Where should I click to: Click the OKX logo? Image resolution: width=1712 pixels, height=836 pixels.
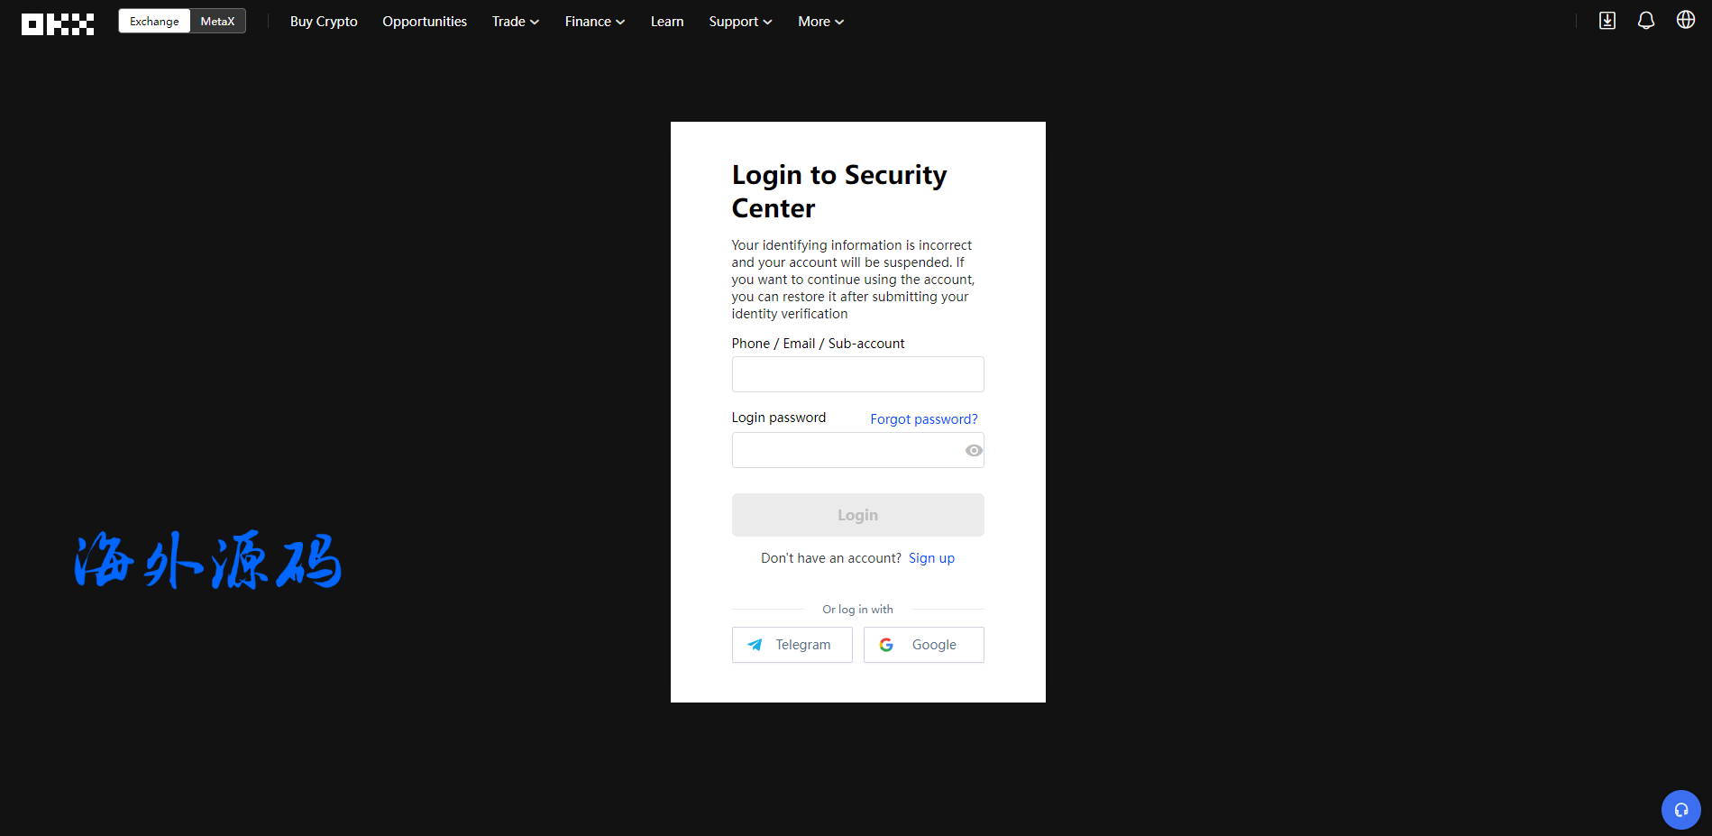(58, 23)
